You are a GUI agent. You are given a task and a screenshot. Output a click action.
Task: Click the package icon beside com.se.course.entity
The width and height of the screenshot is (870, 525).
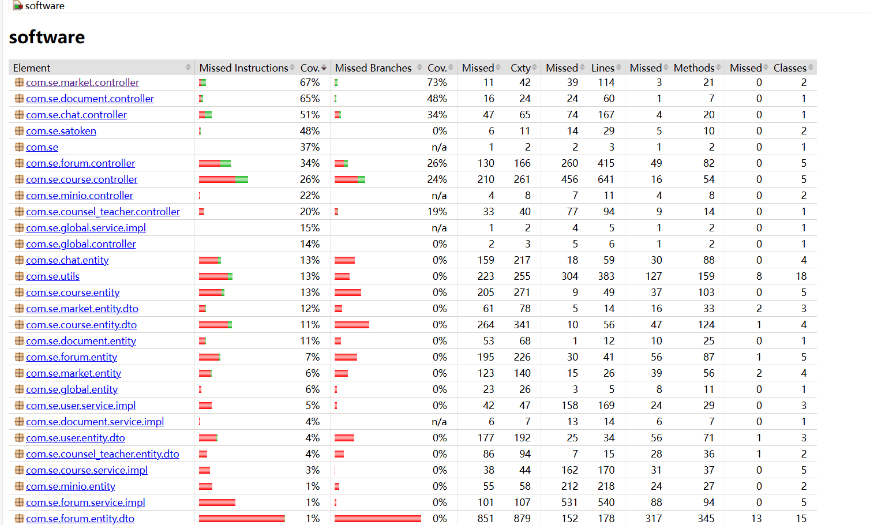(19, 292)
